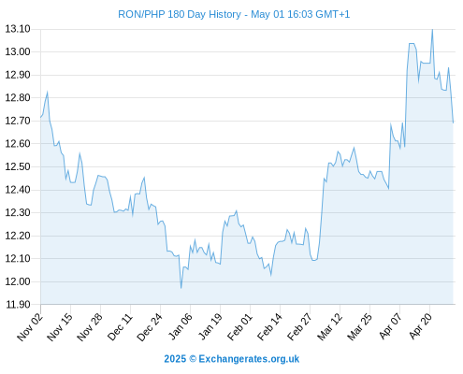Click the Jan 19 date tick
This screenshot has width=463, height=374.
pos(210,327)
